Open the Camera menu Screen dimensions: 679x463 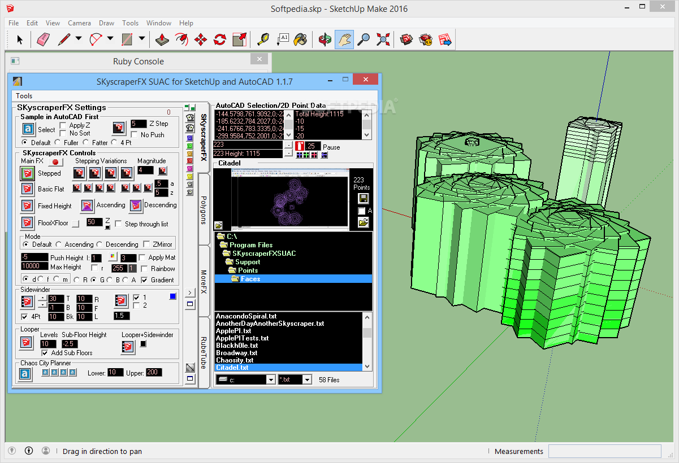point(79,23)
